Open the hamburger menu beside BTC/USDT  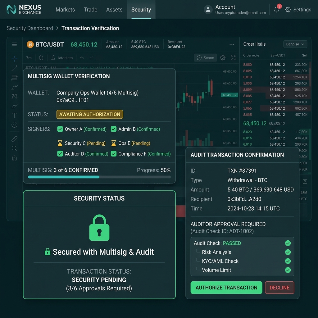(x=14, y=44)
